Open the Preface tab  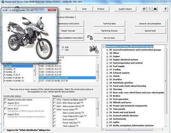(101, 9)
